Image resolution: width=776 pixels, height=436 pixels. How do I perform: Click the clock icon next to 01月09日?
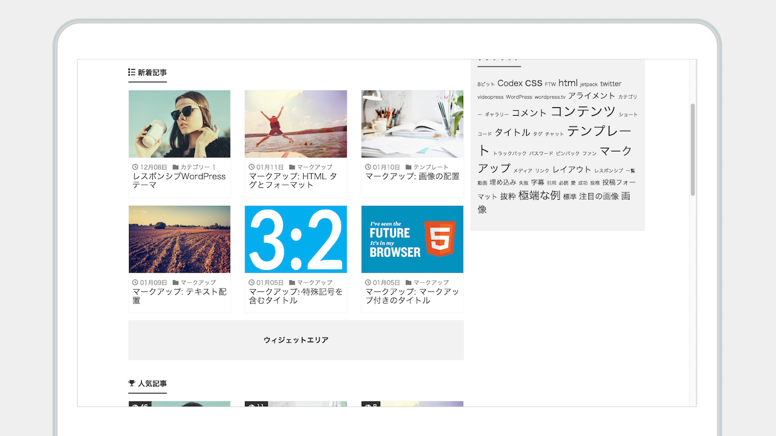pyautogui.click(x=136, y=283)
